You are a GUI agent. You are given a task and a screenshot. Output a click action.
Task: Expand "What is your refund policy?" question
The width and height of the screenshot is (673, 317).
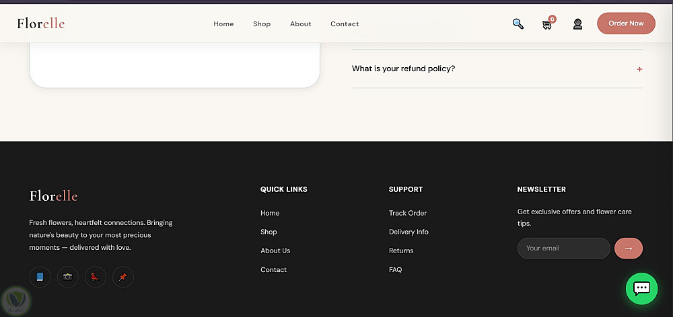(x=404, y=69)
